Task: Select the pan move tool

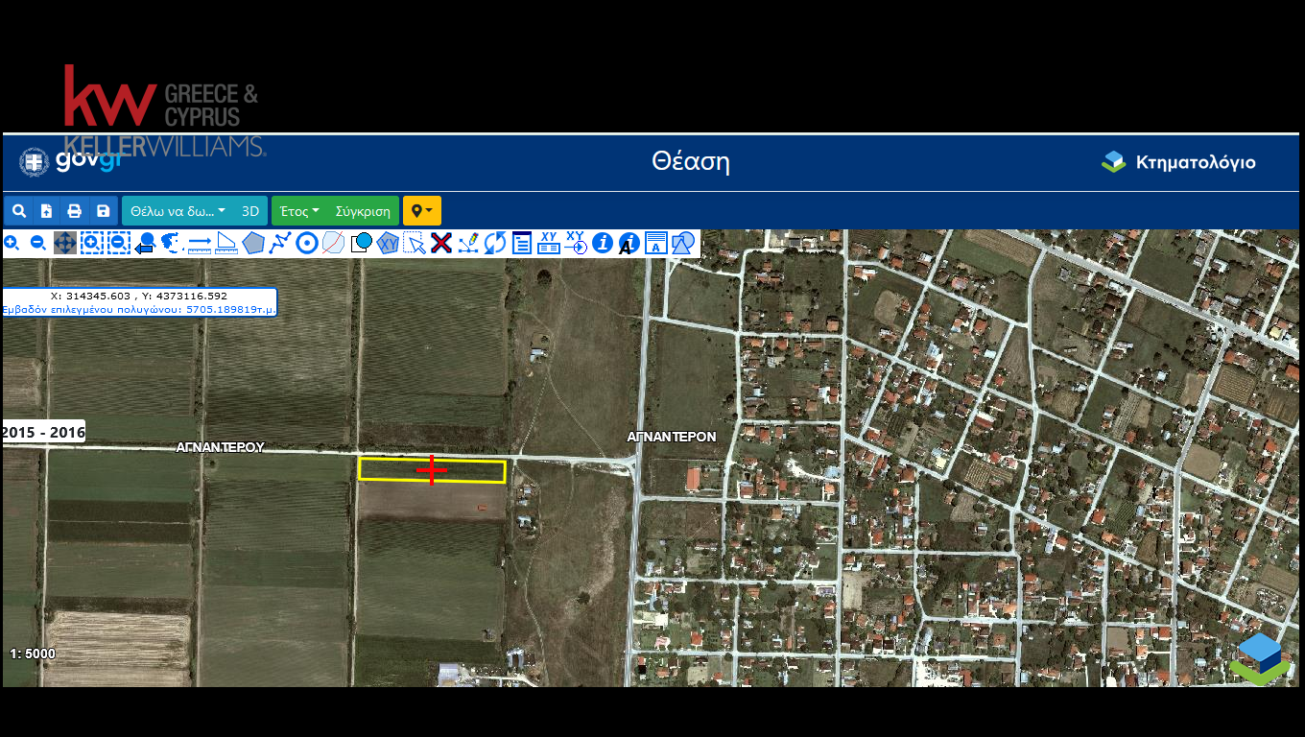Action: [x=64, y=243]
